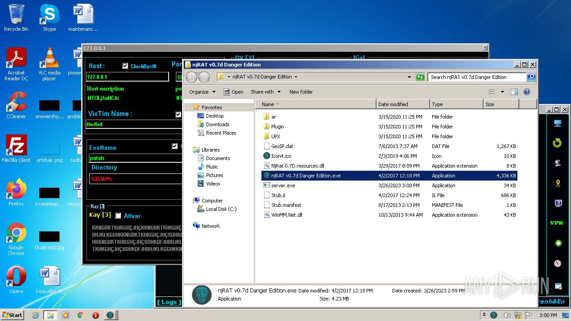
Task: Open VLC media player desktop shortcut
Action: 49,65
